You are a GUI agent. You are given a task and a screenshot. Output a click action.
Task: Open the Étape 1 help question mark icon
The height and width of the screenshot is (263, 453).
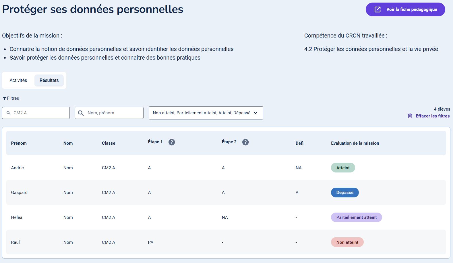172,142
